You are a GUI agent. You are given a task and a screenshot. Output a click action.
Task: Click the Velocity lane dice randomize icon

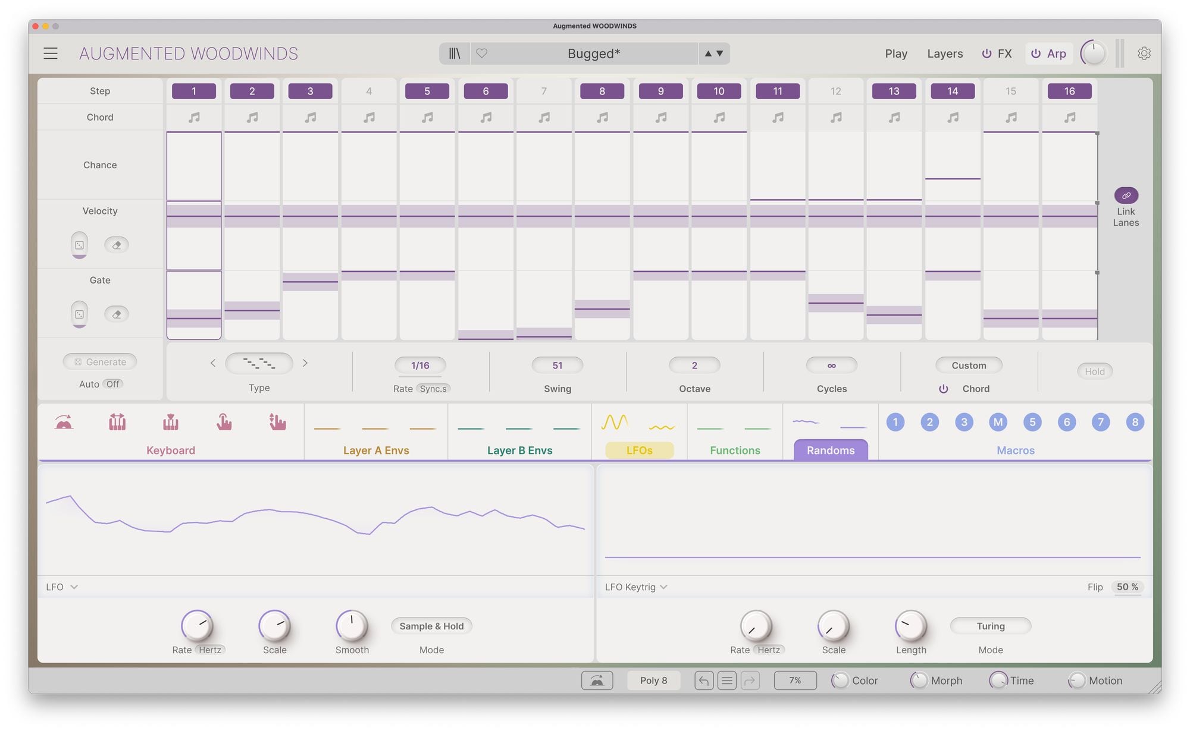79,245
